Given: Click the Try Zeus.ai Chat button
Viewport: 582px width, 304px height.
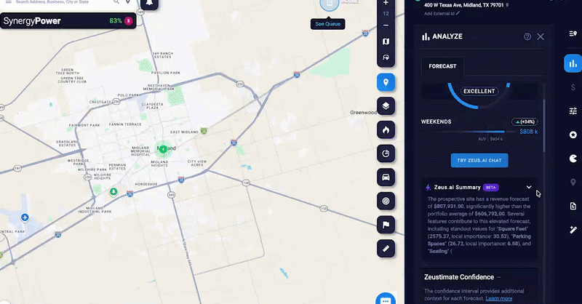Looking at the screenshot, I should 479,160.
